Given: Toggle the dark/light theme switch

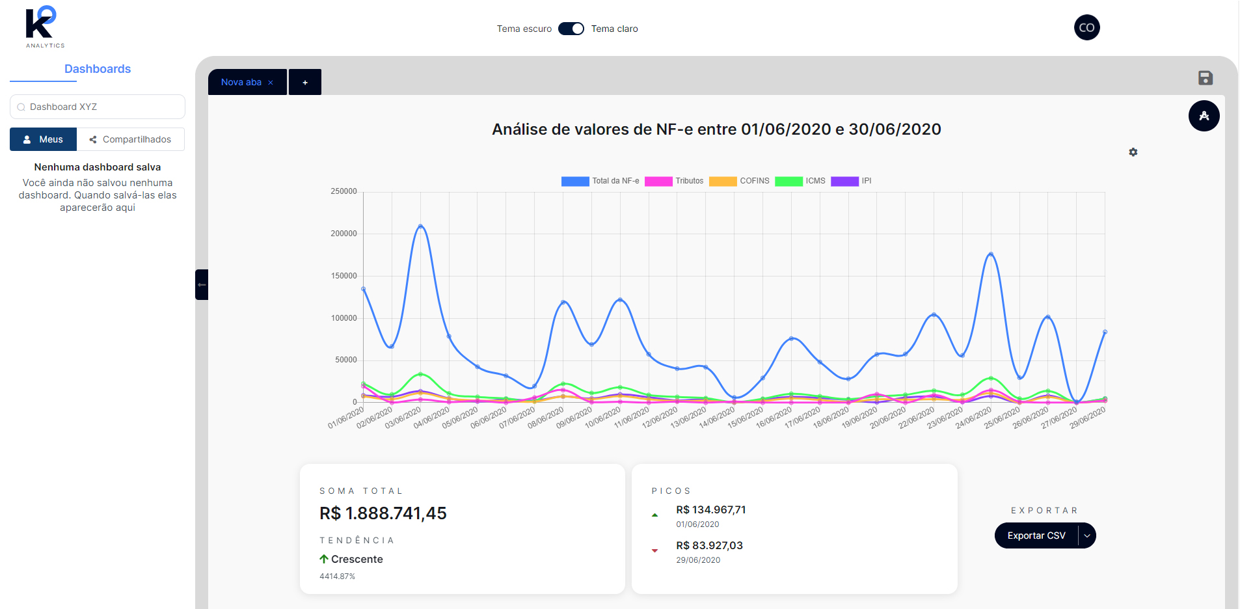Looking at the screenshot, I should pos(571,29).
